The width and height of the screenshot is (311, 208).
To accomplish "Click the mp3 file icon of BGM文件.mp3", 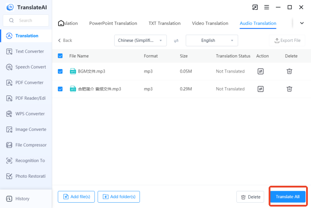I will [x=73, y=71].
